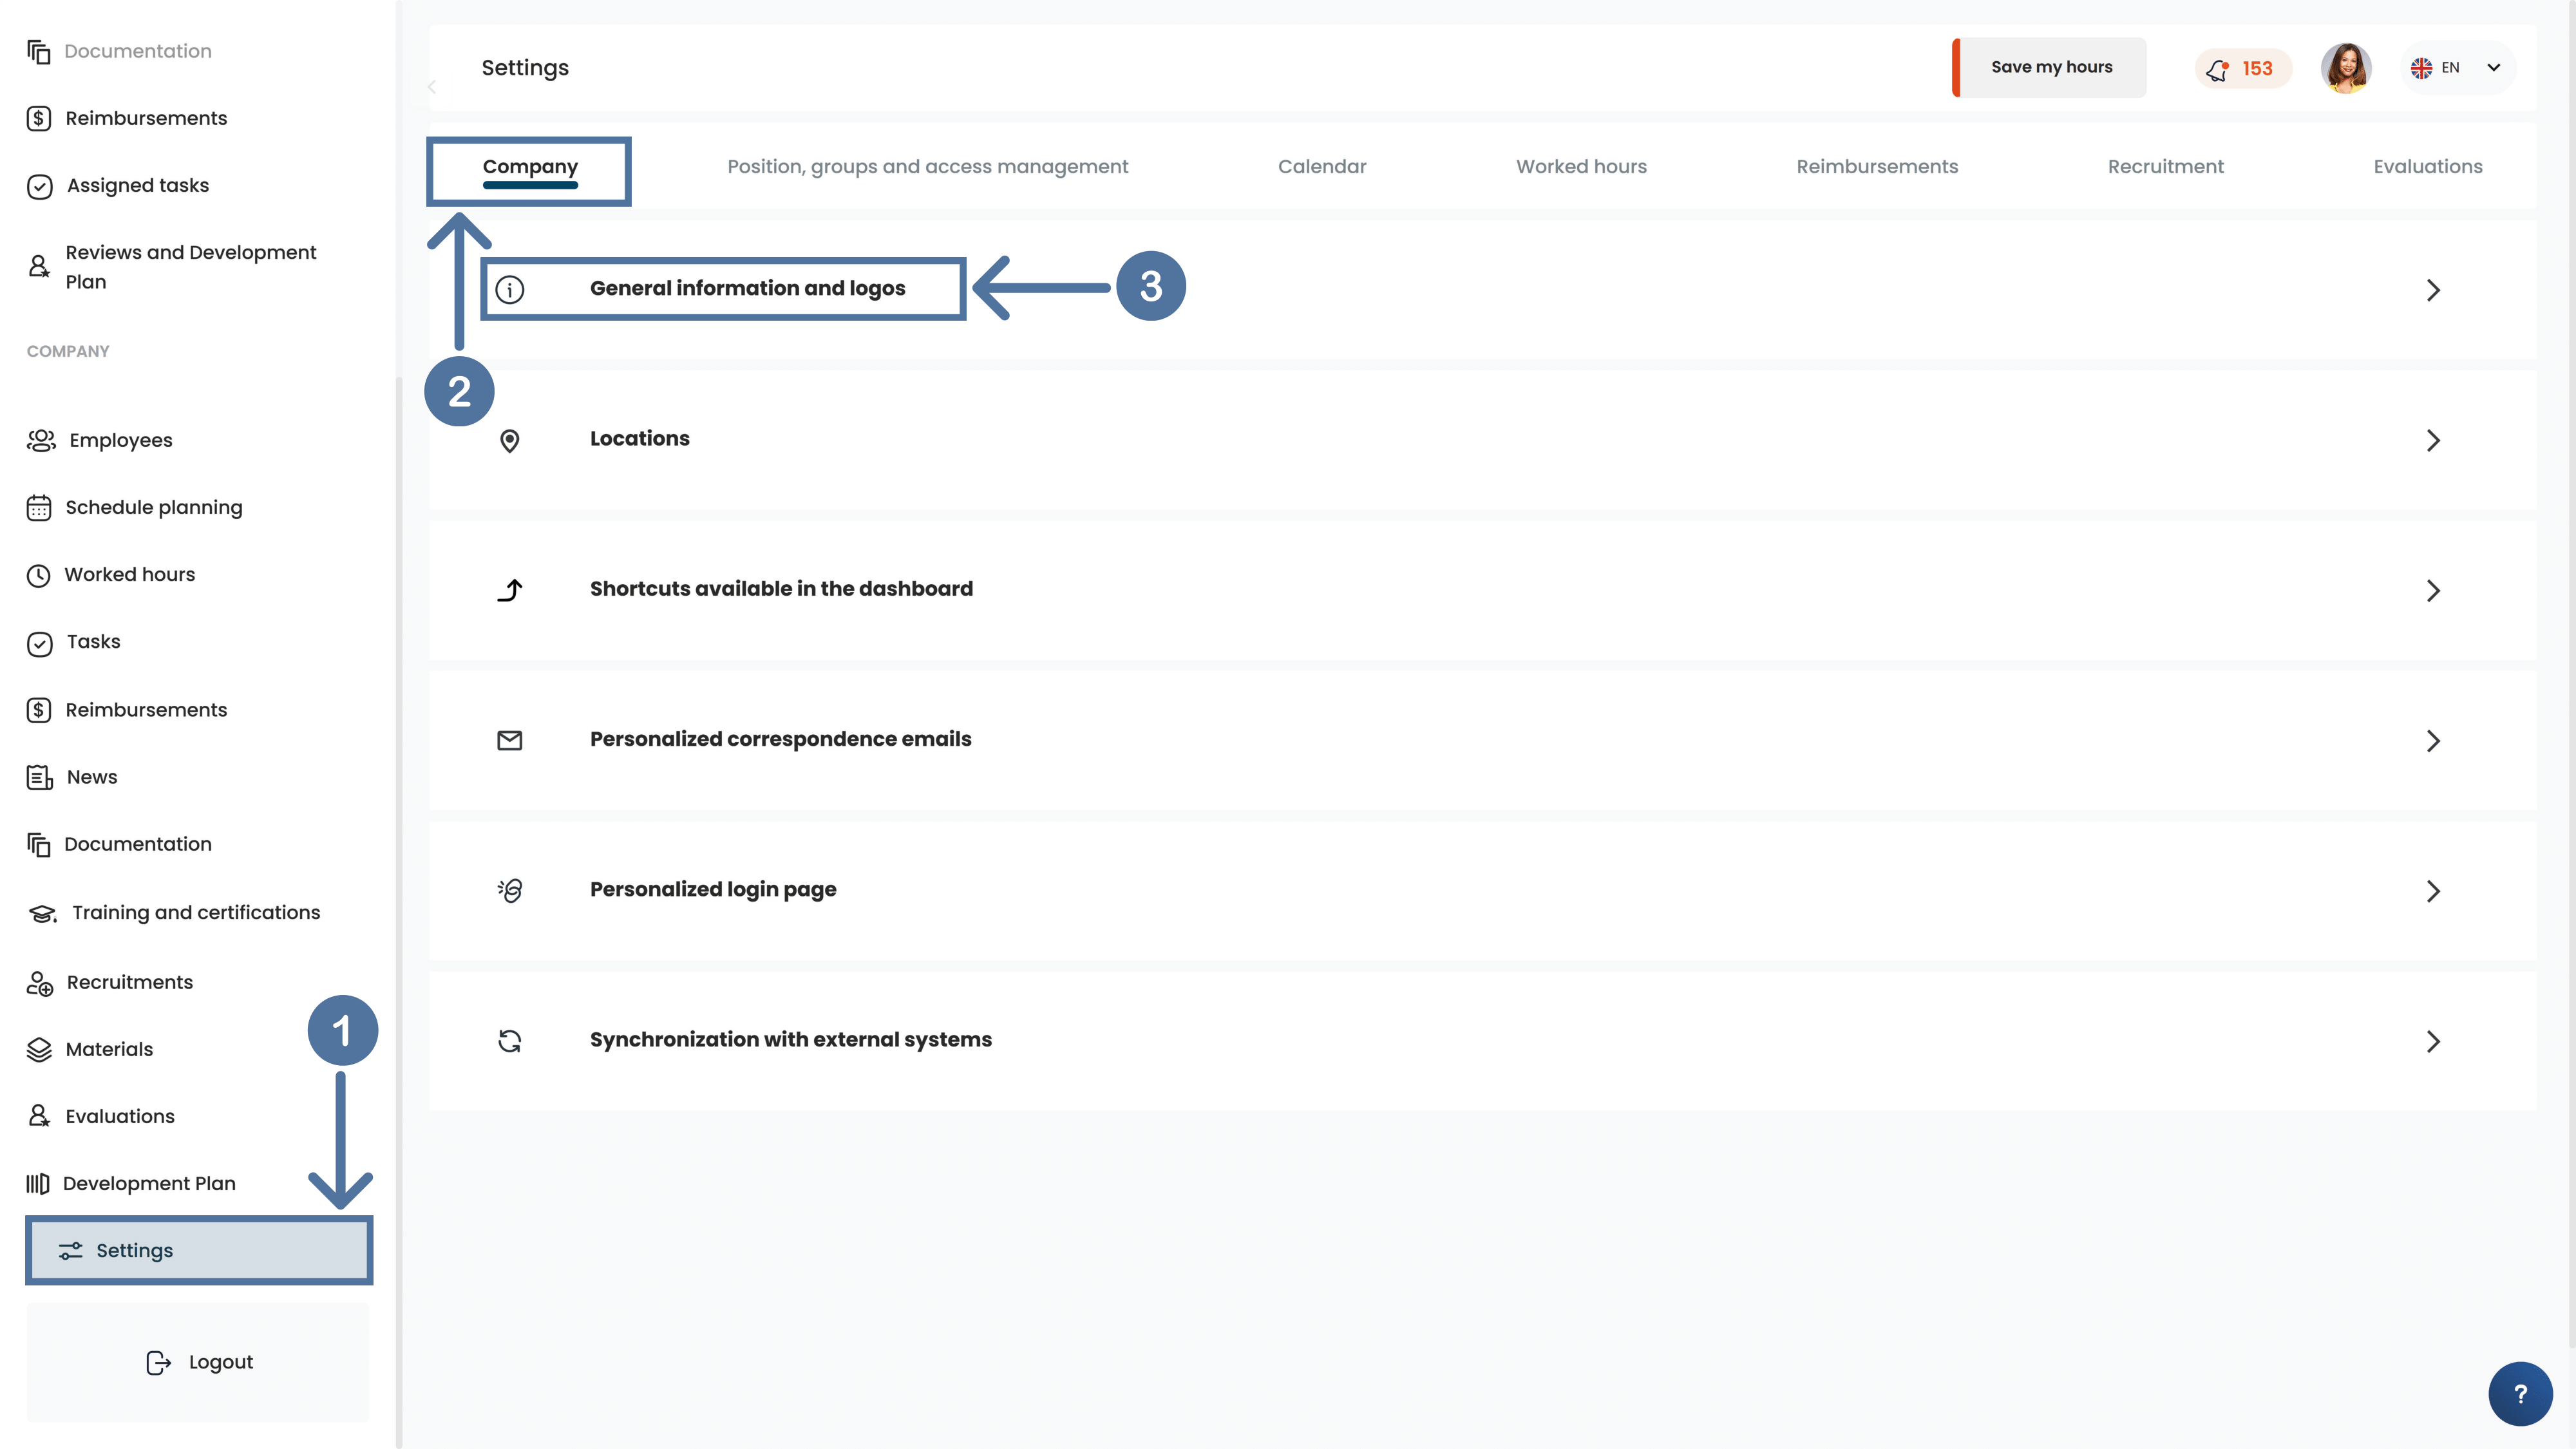Click the Settings sliders icon
Viewport: 2576px width, 1449px height.
tap(71, 1251)
